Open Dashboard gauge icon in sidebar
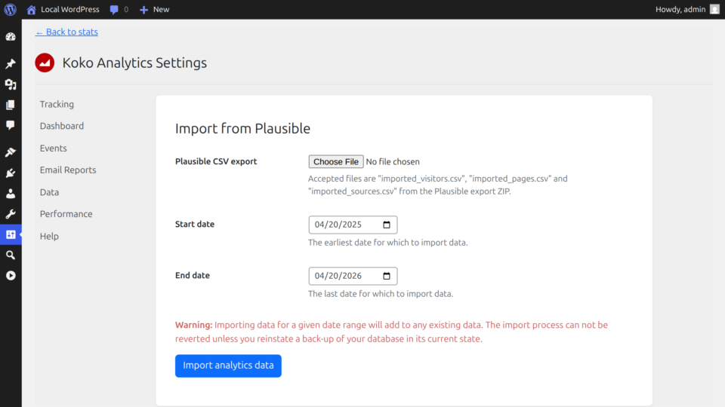Viewport: 725px width, 407px height. point(11,37)
